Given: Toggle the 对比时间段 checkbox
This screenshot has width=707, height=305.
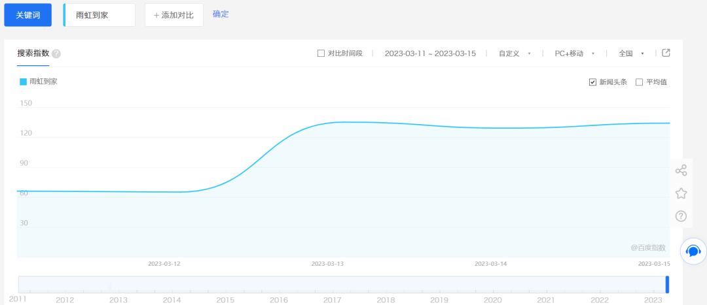Looking at the screenshot, I should coord(321,54).
